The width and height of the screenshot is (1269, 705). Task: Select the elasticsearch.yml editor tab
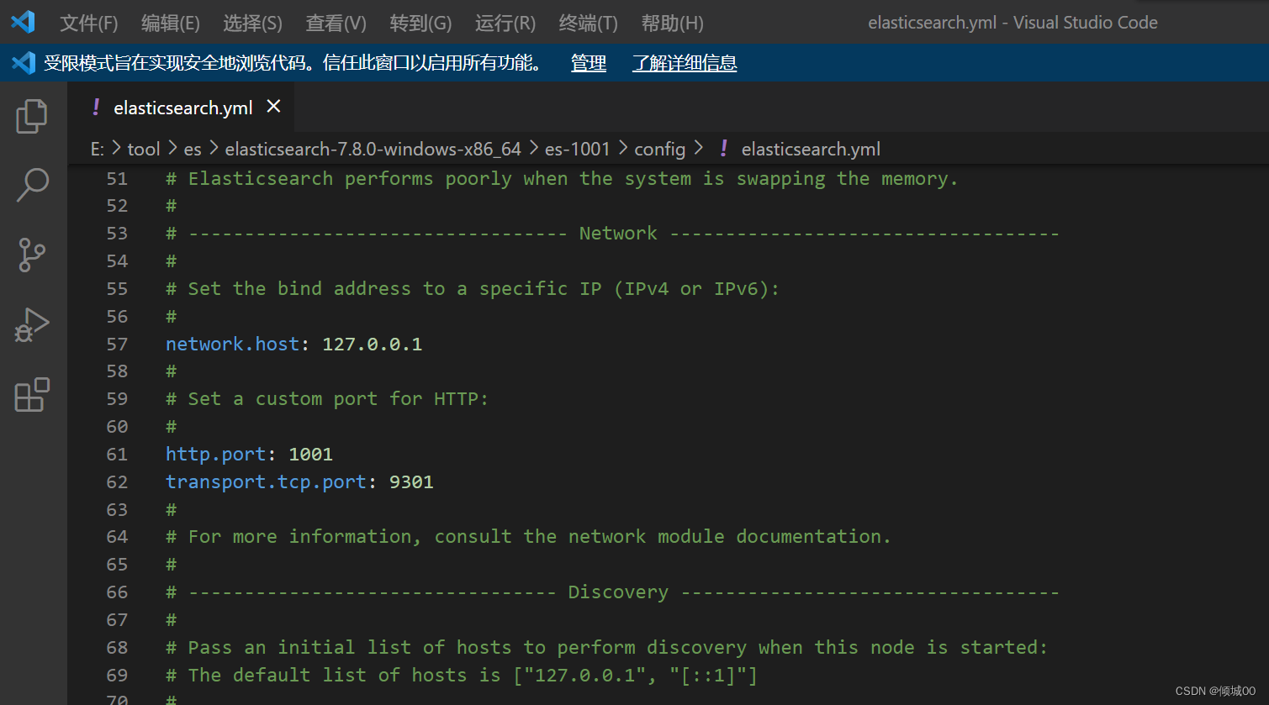(x=182, y=108)
